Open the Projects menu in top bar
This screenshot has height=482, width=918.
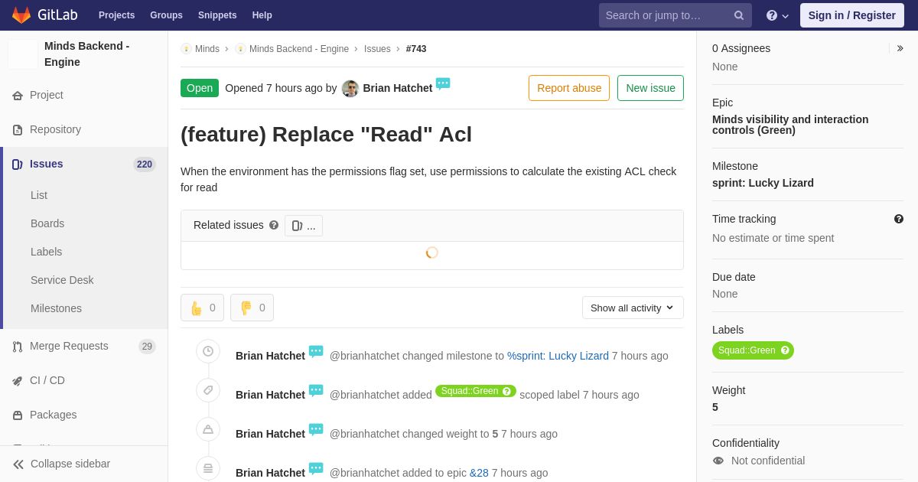pyautogui.click(x=116, y=15)
